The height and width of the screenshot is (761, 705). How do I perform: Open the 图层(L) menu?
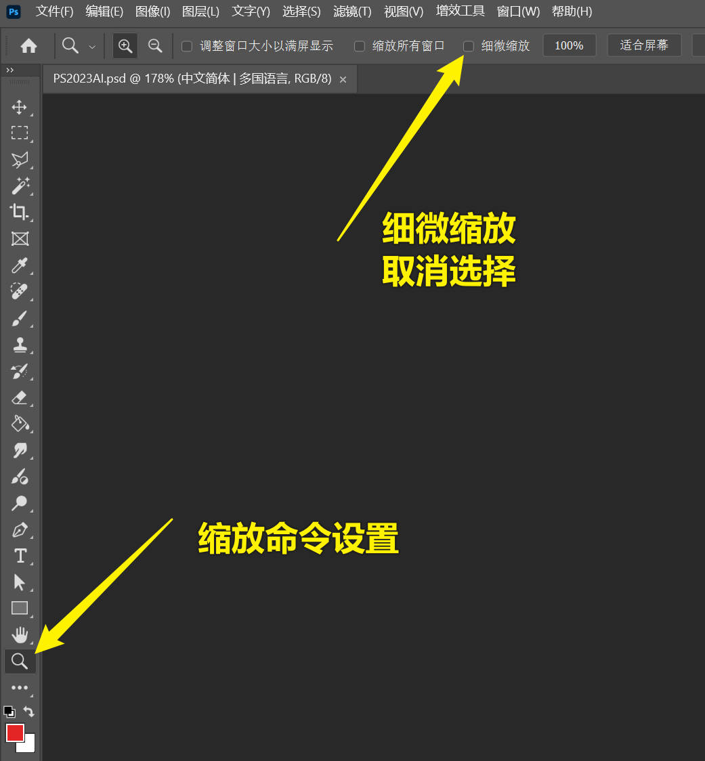click(200, 11)
